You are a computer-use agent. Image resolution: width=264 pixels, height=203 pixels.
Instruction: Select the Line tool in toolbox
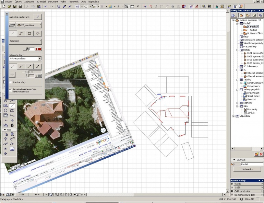[12, 105]
